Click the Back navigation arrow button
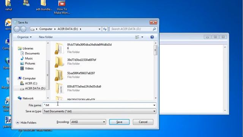This screenshot has height=137, width=243. click(x=17, y=29)
